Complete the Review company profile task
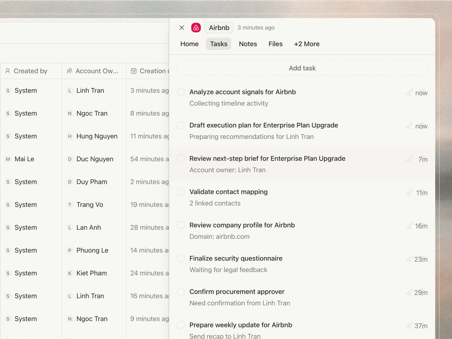The height and width of the screenshot is (339, 452). (x=181, y=225)
